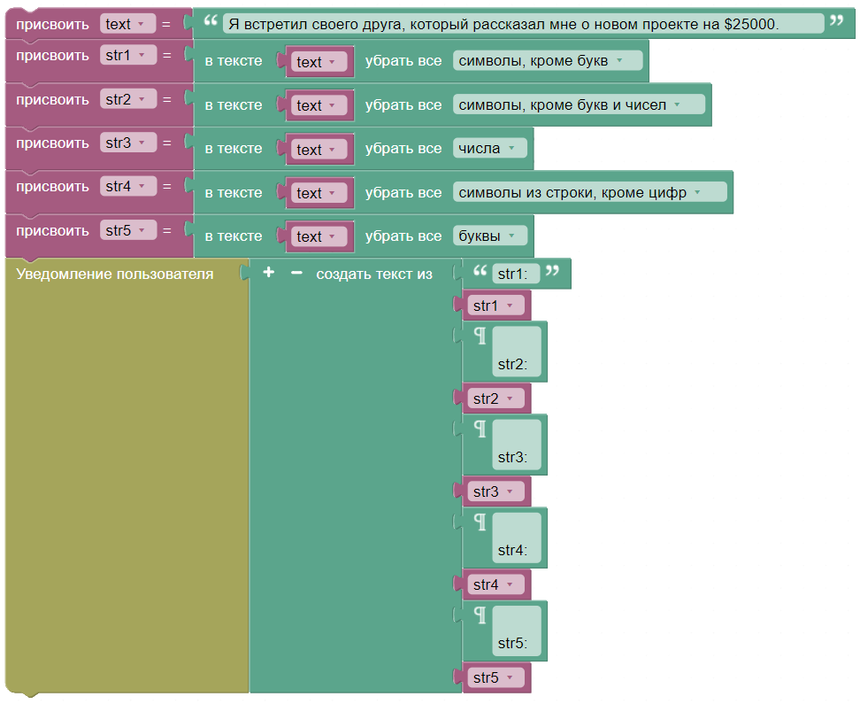Open the inner 'text' variable in str1 row
The height and width of the screenshot is (704, 860).
319,61
